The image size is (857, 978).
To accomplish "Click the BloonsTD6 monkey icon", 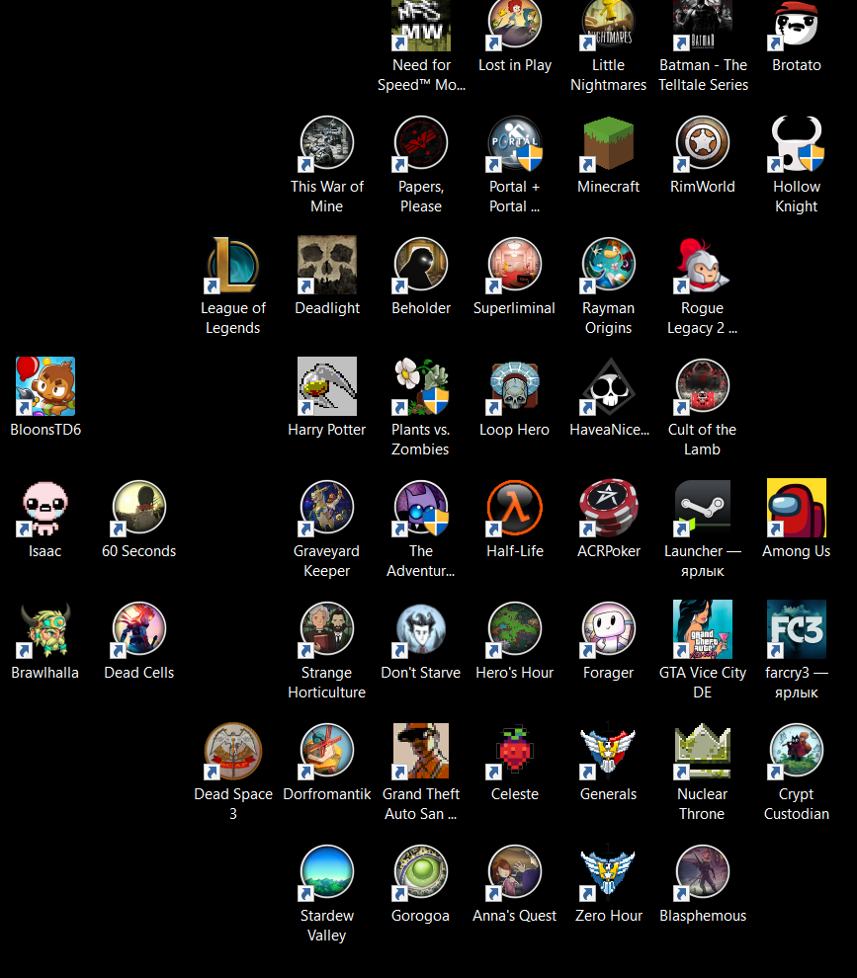I will (x=44, y=386).
